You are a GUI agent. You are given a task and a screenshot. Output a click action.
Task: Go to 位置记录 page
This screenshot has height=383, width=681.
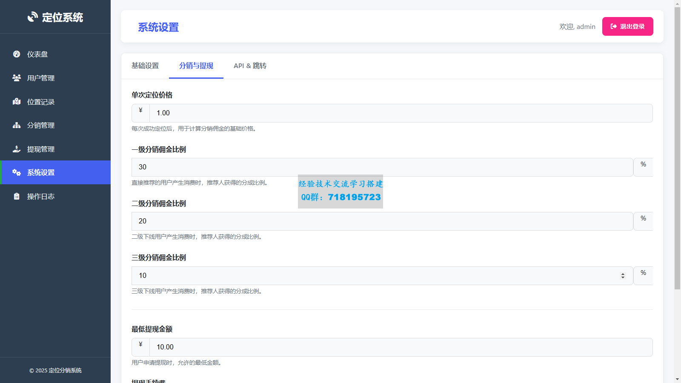(x=55, y=102)
